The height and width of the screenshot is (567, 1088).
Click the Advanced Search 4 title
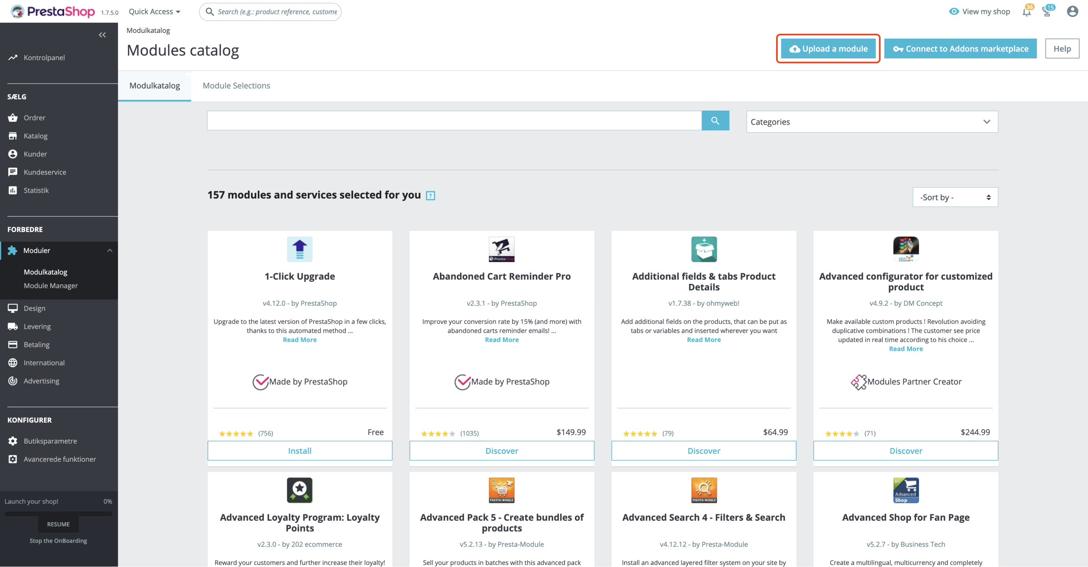click(704, 517)
